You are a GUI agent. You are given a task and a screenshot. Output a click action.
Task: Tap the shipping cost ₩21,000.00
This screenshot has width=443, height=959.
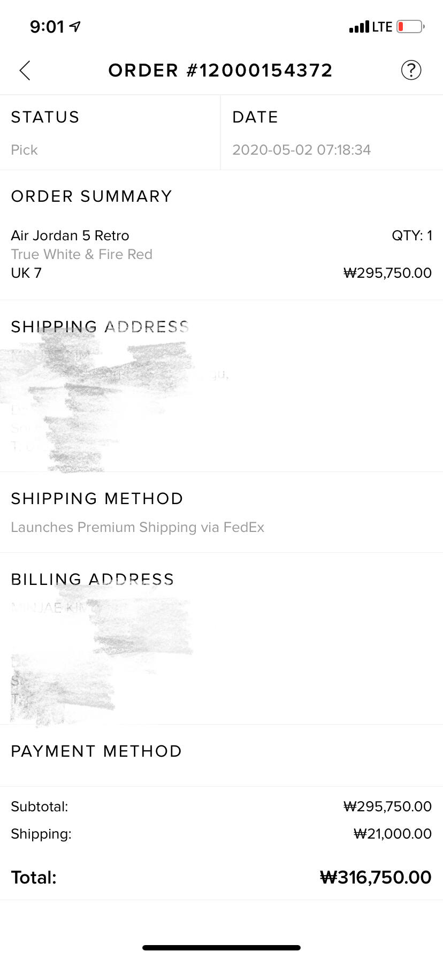[393, 834]
